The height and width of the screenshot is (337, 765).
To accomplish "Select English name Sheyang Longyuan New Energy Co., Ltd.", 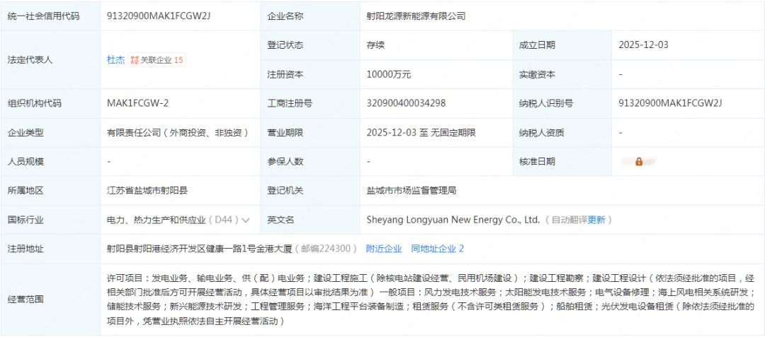I will tap(453, 220).
